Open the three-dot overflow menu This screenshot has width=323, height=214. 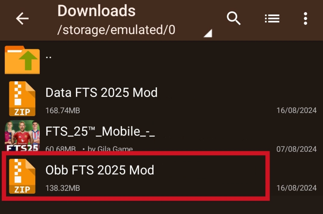point(305,19)
